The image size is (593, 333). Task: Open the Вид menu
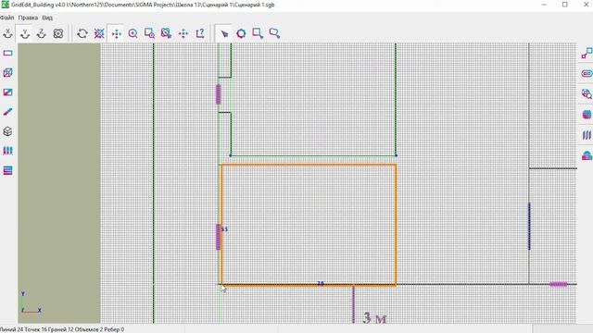click(x=47, y=18)
